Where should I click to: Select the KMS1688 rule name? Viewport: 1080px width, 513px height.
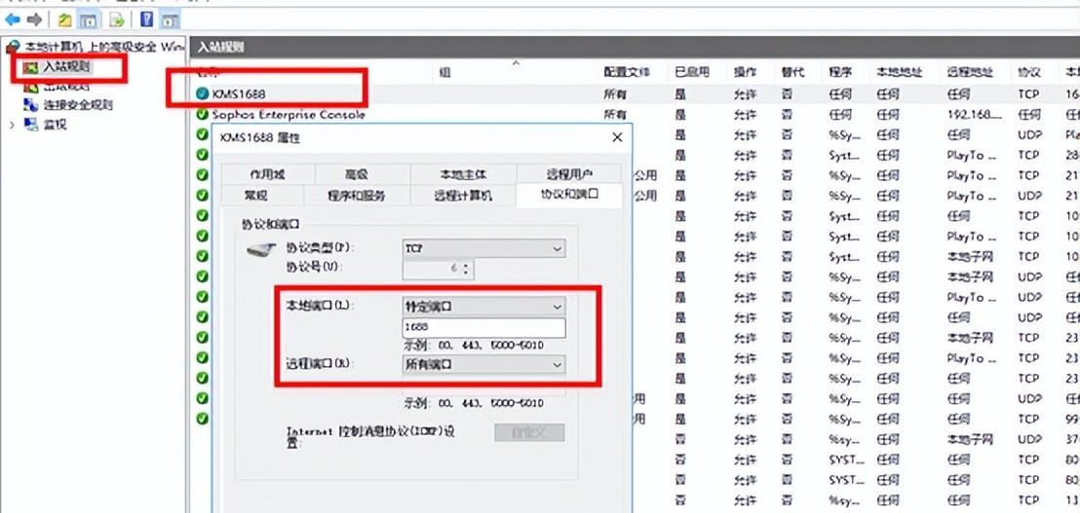(238, 93)
